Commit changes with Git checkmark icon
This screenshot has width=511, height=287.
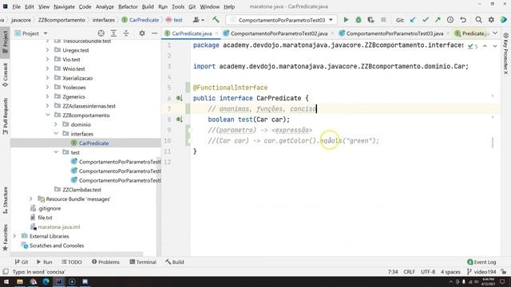[x=426, y=20]
